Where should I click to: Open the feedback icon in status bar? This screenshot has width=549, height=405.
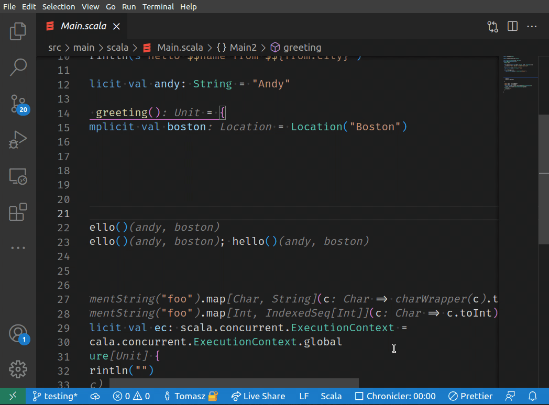[x=510, y=396]
